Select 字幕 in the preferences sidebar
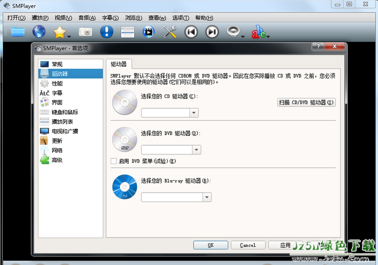 tap(71, 93)
